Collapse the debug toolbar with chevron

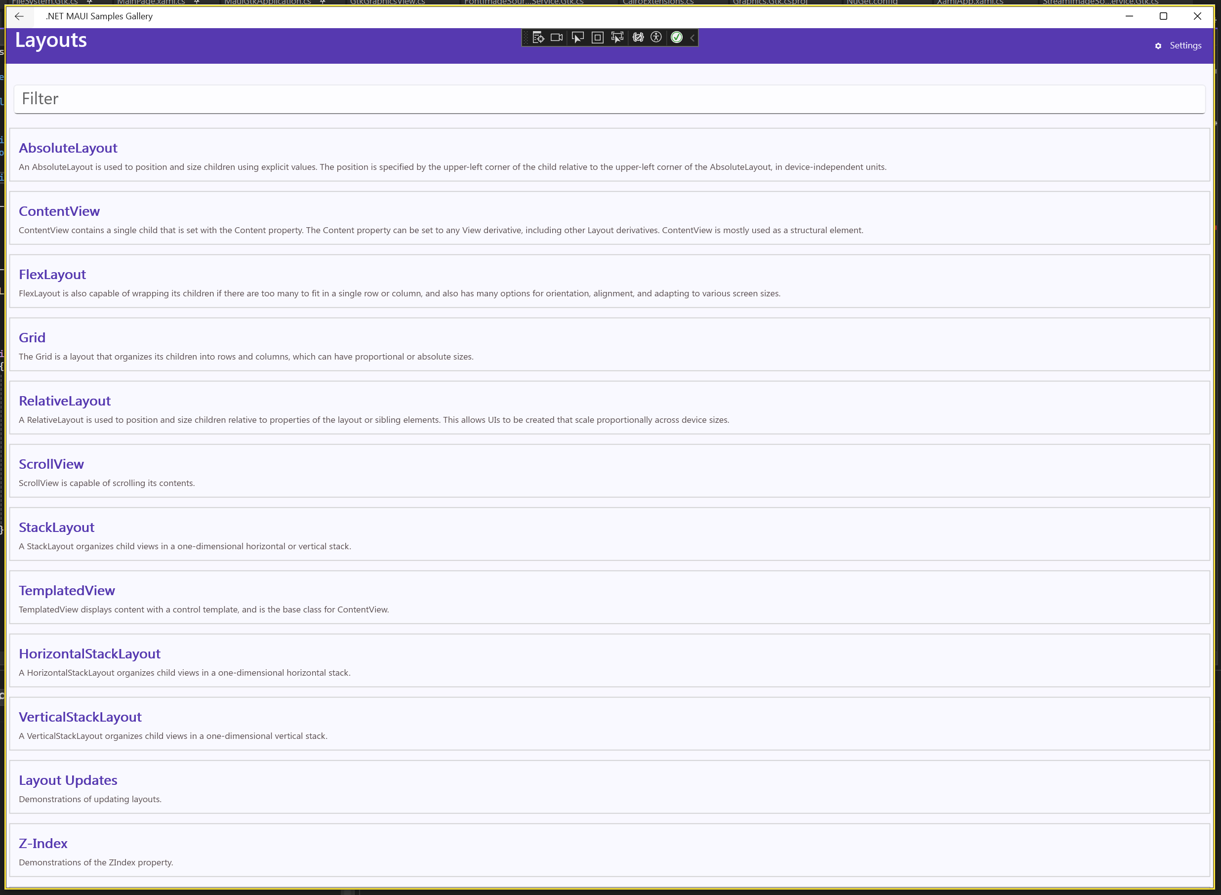coord(692,38)
